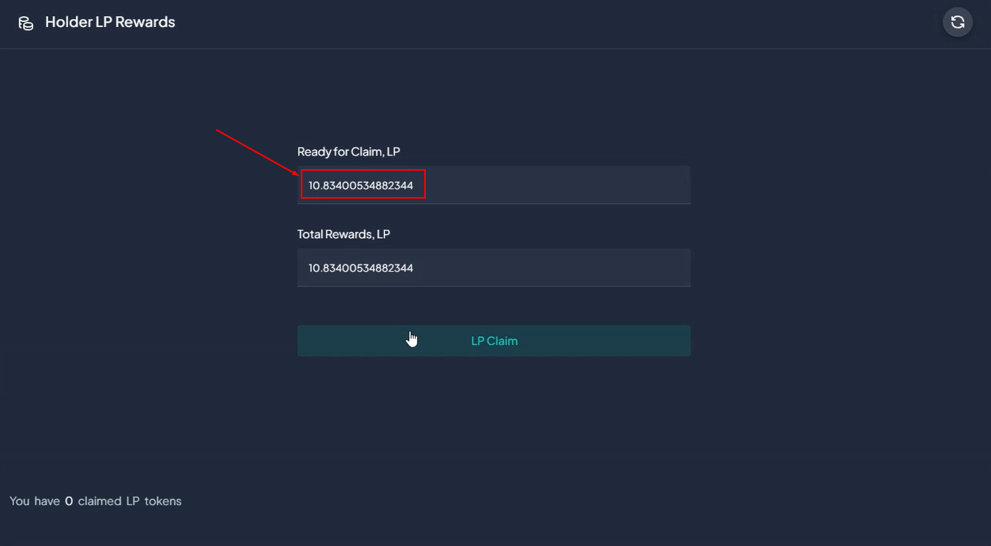
Task: Click the "Ready for Claim, LP" label
Action: [x=348, y=152]
